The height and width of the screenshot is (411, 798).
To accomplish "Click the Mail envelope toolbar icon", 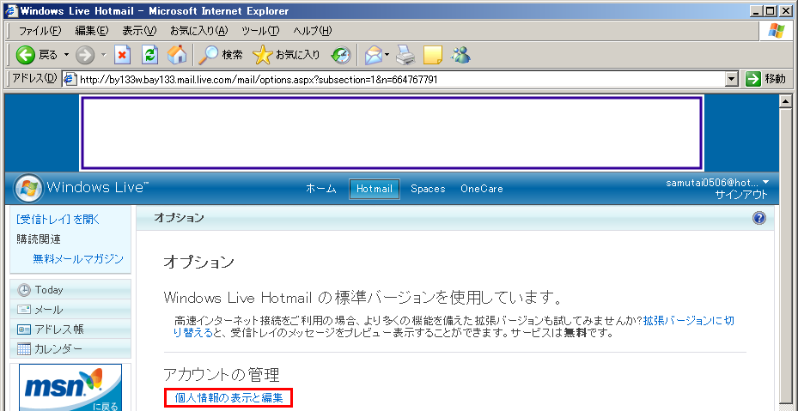I will point(373,55).
